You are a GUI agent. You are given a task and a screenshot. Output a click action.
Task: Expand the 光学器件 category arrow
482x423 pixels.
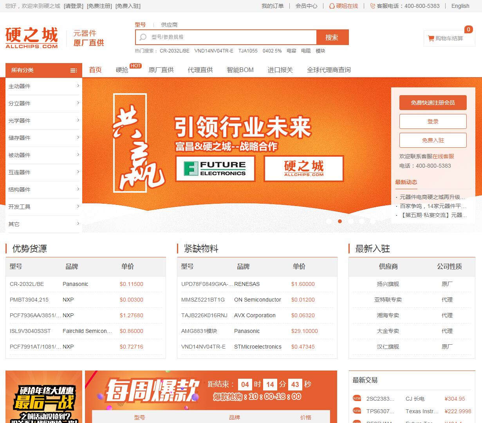[x=78, y=120]
